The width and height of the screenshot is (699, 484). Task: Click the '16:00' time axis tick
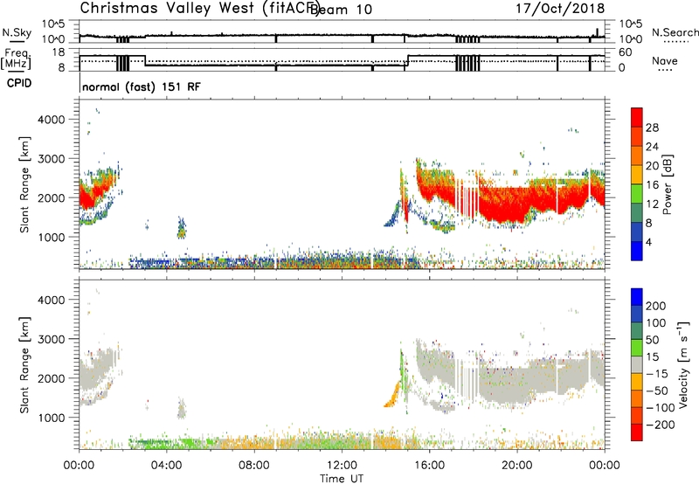click(x=429, y=466)
